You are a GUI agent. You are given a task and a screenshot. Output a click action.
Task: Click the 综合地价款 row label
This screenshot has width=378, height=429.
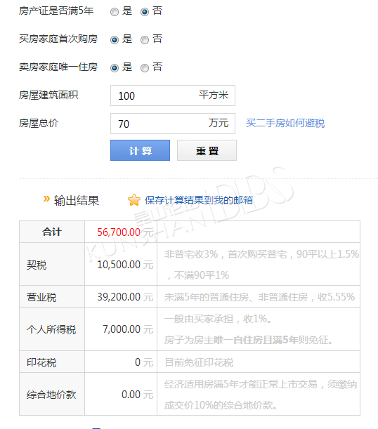51,395
